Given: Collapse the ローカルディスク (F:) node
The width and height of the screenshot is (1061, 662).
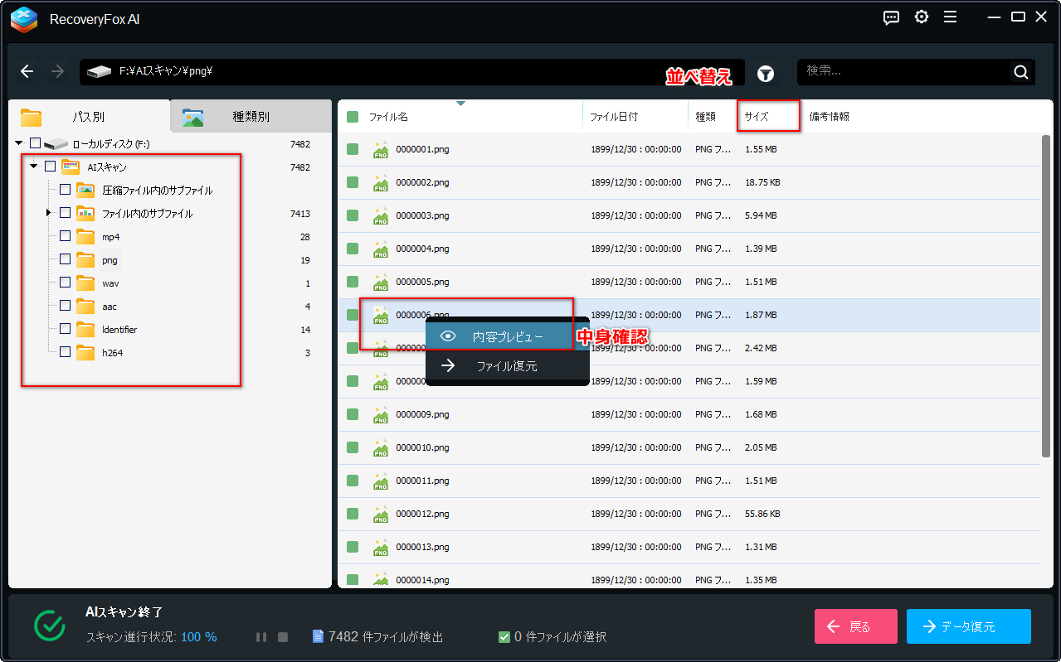Looking at the screenshot, I should (x=19, y=144).
